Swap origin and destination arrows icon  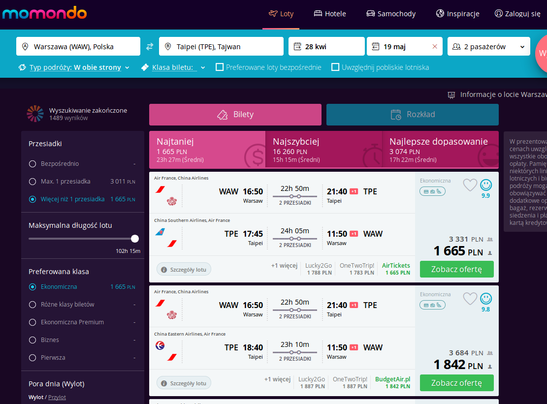point(150,46)
